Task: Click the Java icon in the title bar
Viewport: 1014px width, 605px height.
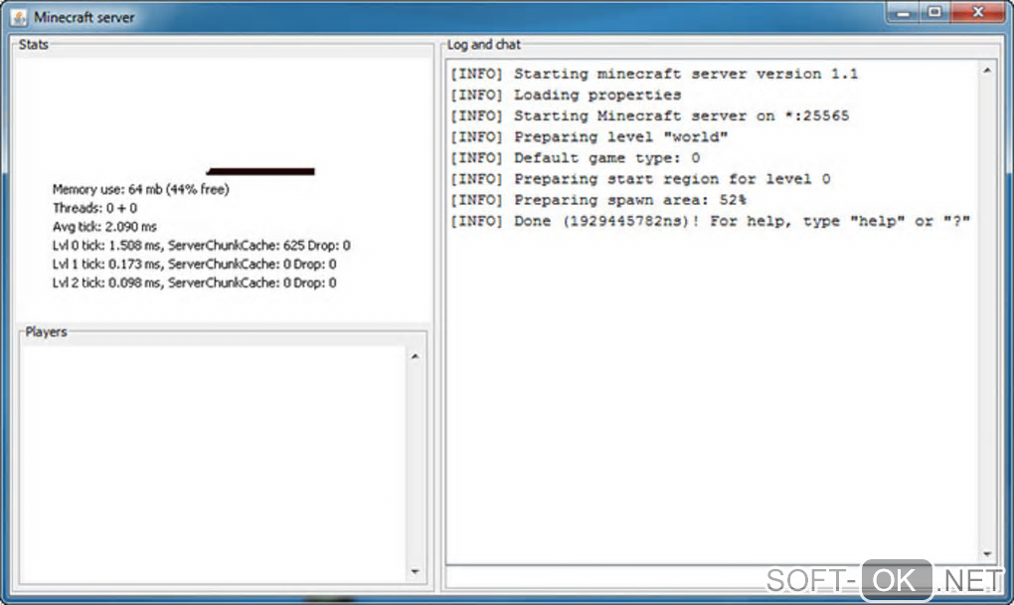Action: pyautogui.click(x=20, y=18)
